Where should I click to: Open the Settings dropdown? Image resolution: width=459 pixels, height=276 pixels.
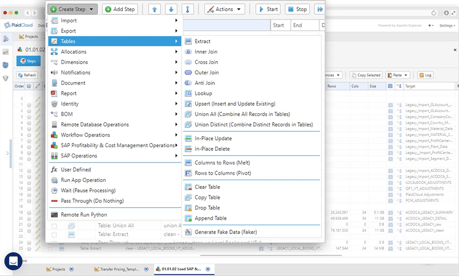pyautogui.click(x=447, y=26)
